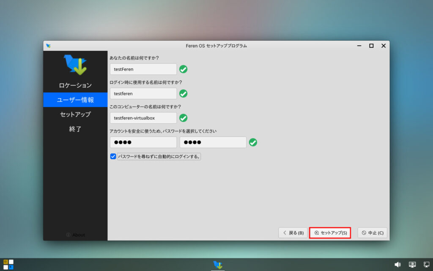433x271 pixels.
Task: Toggle automatic login without password checkbox
Action: (x=113, y=156)
